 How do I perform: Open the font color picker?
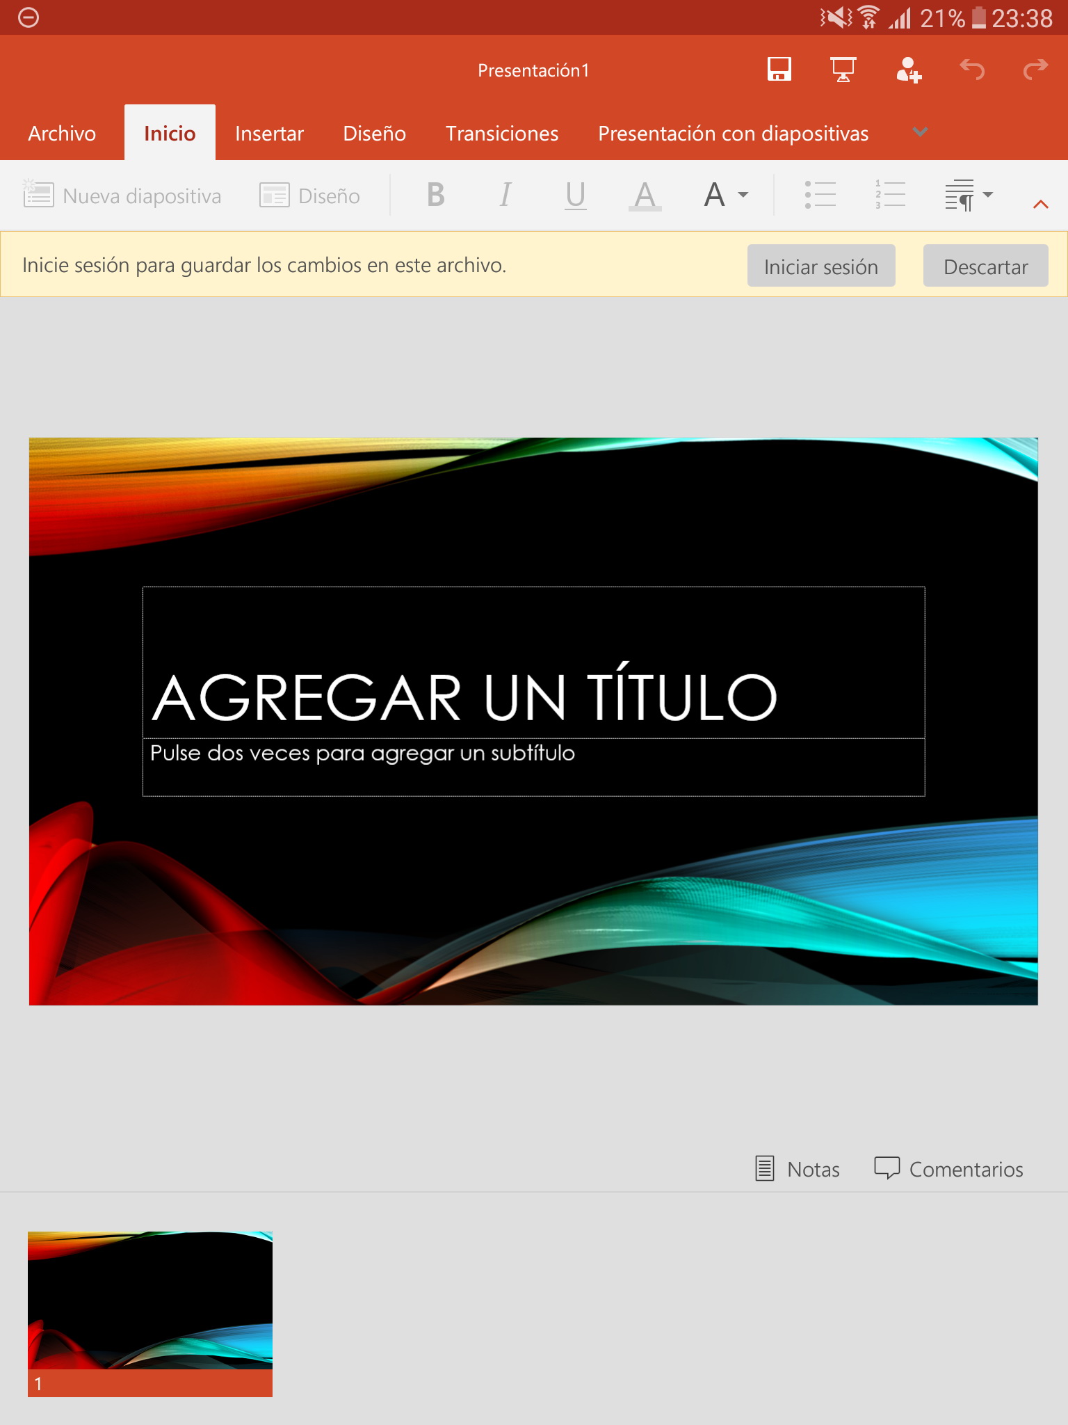645,196
